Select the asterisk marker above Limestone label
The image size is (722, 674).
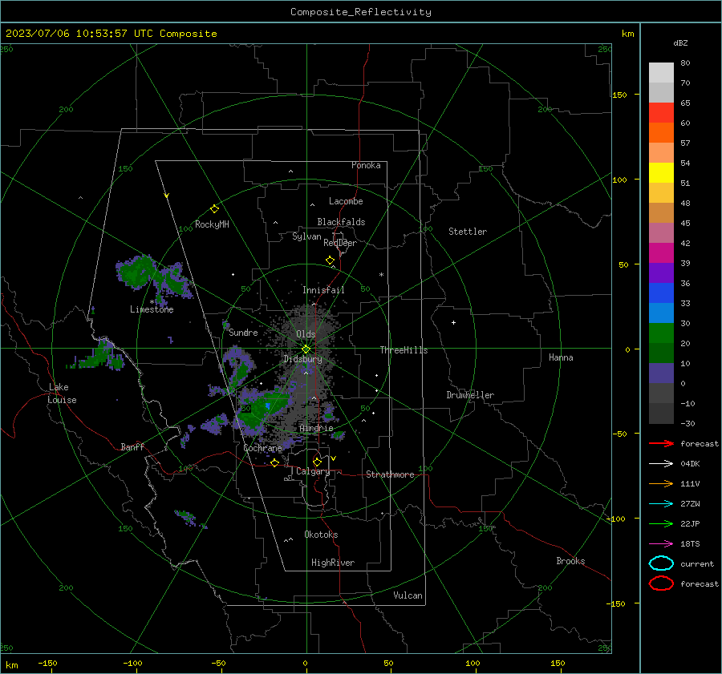click(x=152, y=302)
